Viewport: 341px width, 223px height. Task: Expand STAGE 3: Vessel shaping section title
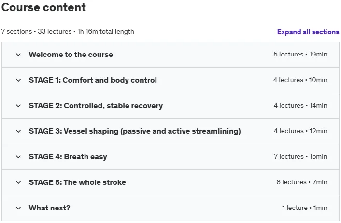pyautogui.click(x=135, y=131)
